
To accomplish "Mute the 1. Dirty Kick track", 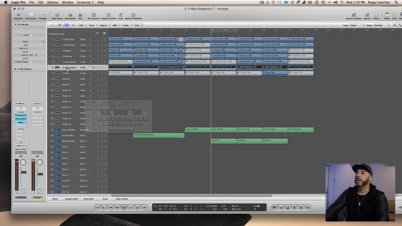I will pyautogui.click(x=102, y=39).
